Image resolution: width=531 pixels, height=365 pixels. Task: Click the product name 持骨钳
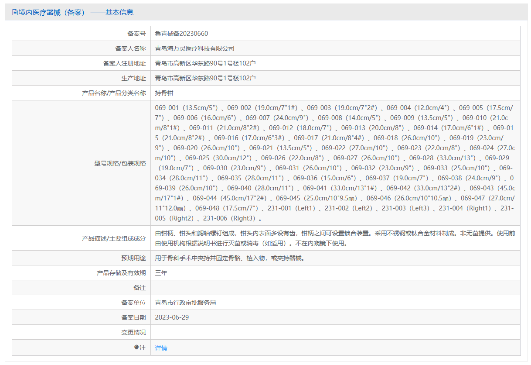[164, 93]
